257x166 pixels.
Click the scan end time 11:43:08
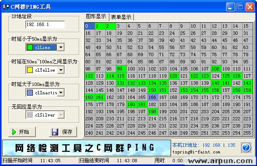point(127,161)
